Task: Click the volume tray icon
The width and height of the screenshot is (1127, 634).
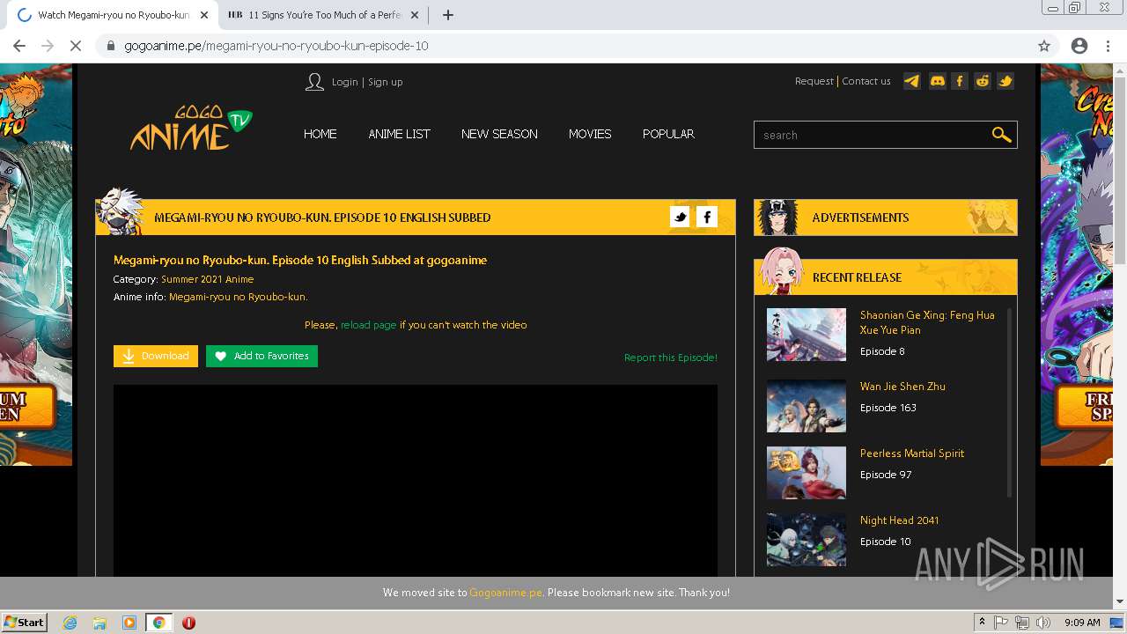Action: pyautogui.click(x=1043, y=623)
